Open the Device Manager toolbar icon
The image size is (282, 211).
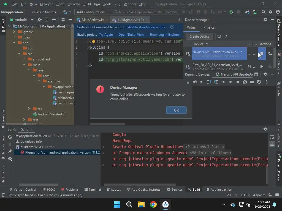(x=255, y=12)
